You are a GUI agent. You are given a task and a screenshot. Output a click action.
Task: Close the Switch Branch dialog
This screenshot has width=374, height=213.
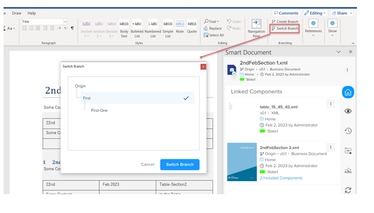[x=203, y=66]
